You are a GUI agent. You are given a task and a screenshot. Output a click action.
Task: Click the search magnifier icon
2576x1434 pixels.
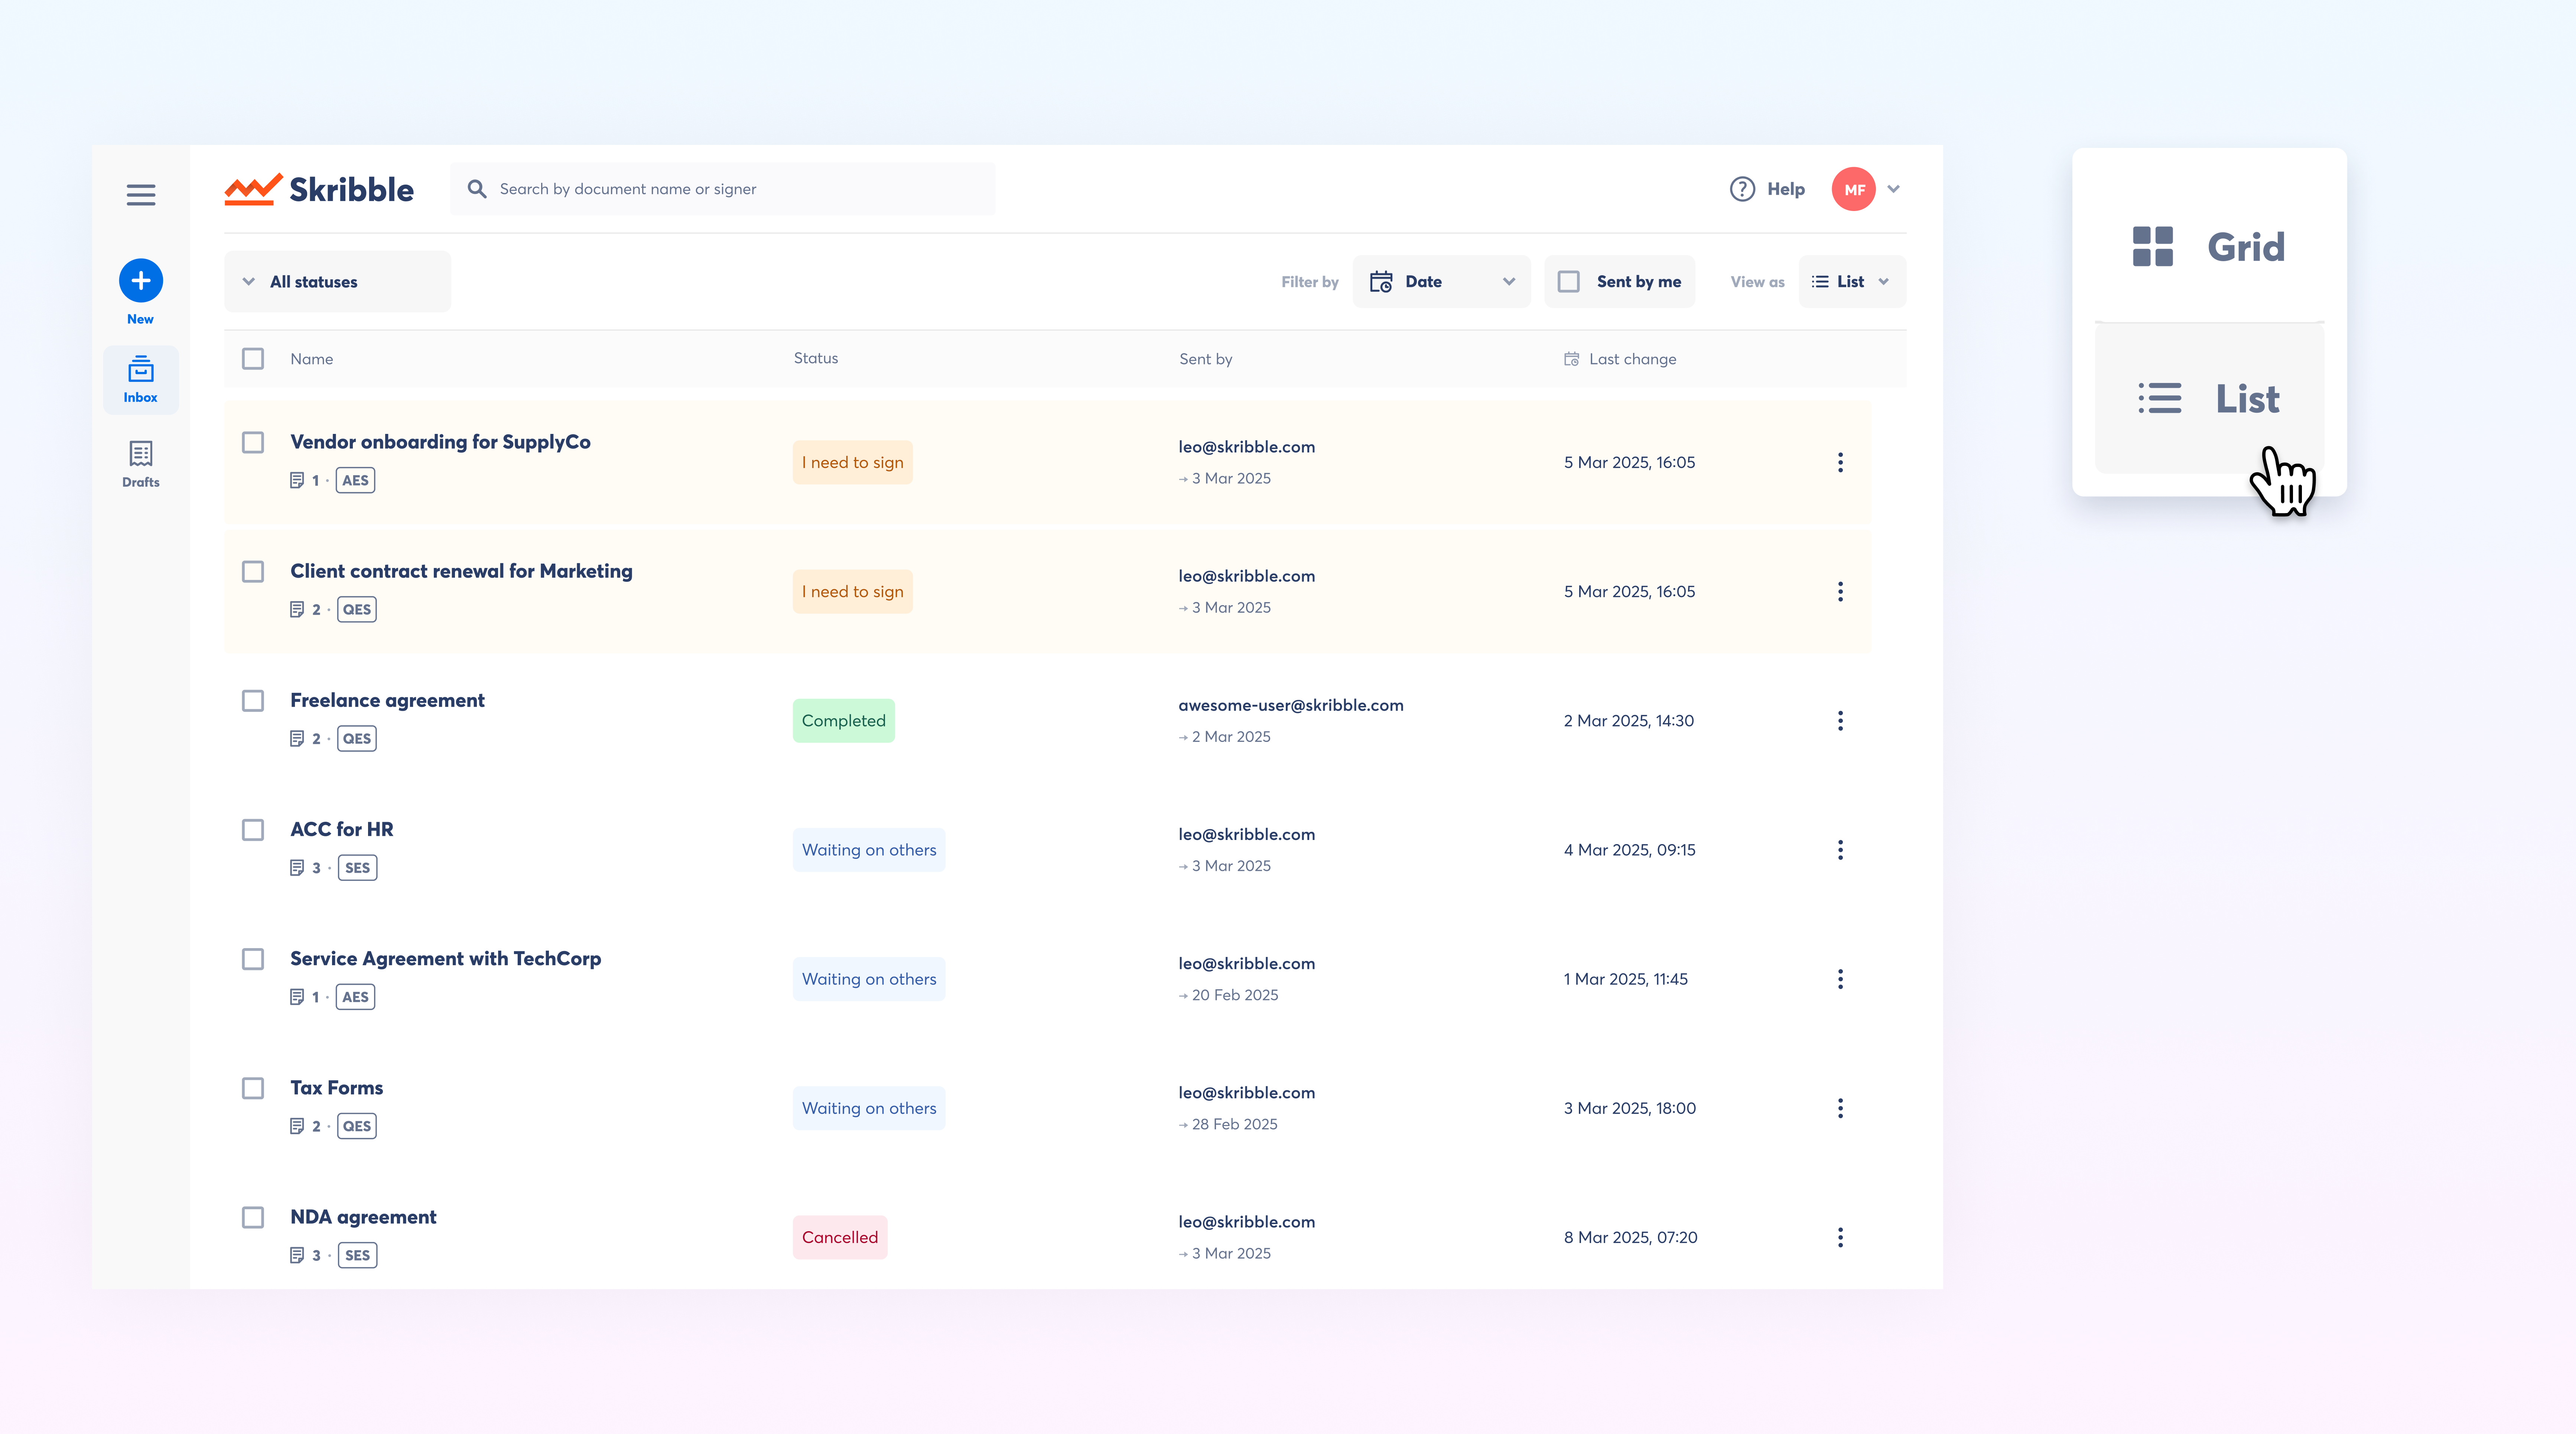[x=477, y=189]
